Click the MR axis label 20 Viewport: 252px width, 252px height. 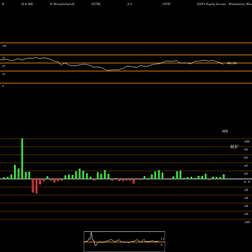pyautogui.click(x=246, y=174)
